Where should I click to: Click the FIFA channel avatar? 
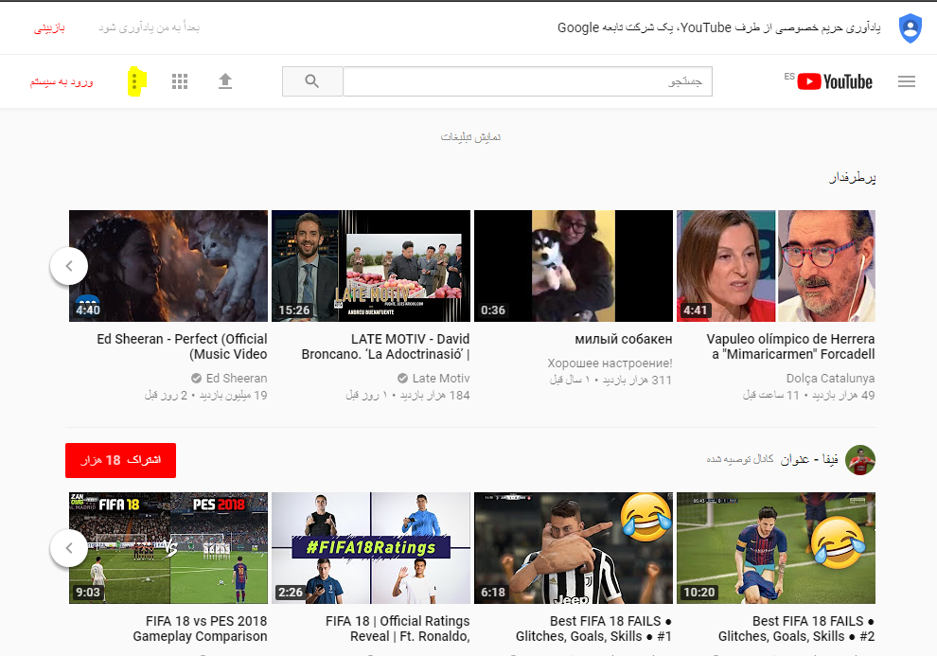pos(860,460)
